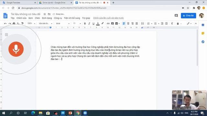Open the Công cụ menu
This screenshot has height=116, width=207.
tap(58, 18)
